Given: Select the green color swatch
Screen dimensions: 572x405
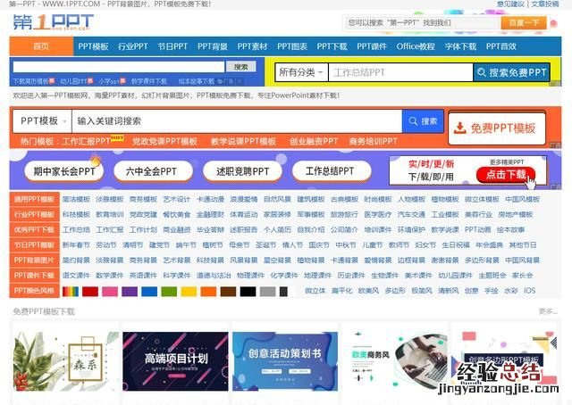Looking at the screenshot, I should [169, 291].
